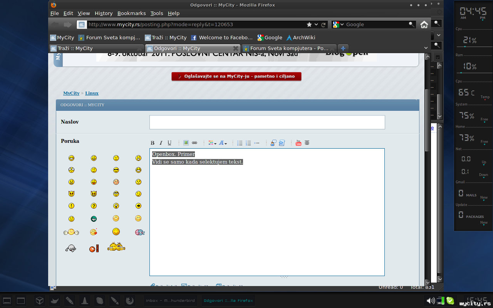Insert an unordered bullet list

pyautogui.click(x=240, y=143)
